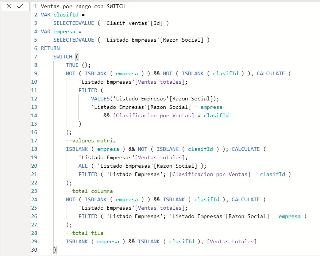This screenshot has width=320, height=256.
Task: Click the ALL function on line 20
Action: [x=83, y=166]
